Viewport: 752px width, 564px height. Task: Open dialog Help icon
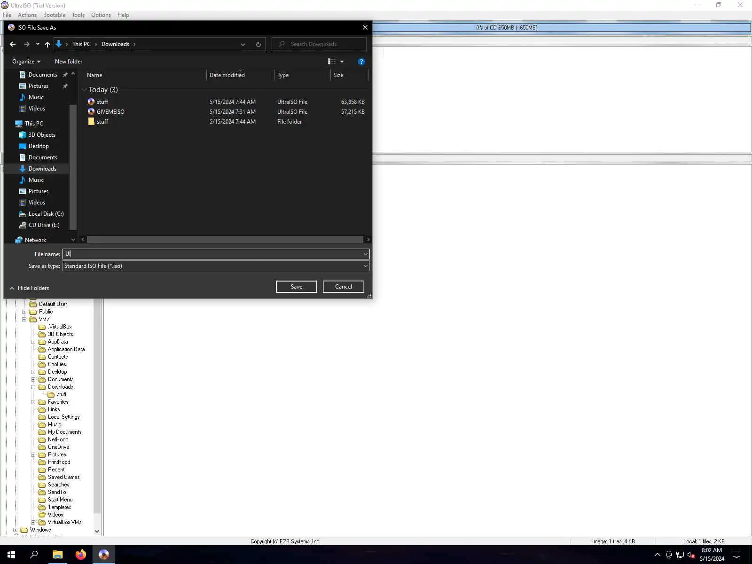click(x=361, y=62)
